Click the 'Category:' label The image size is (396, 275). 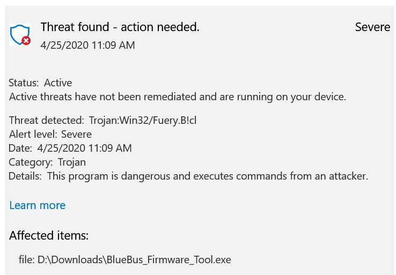31,162
